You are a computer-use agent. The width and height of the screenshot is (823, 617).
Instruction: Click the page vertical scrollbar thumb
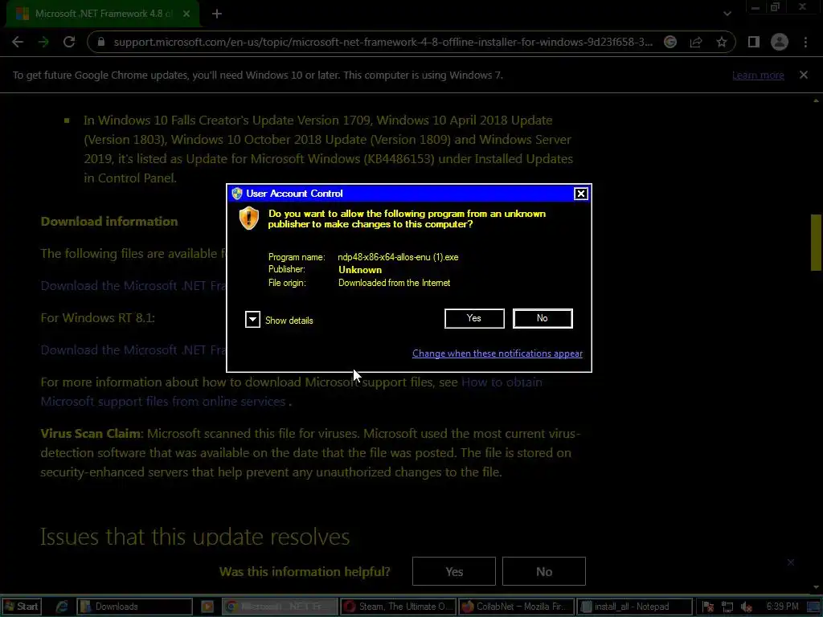click(816, 243)
